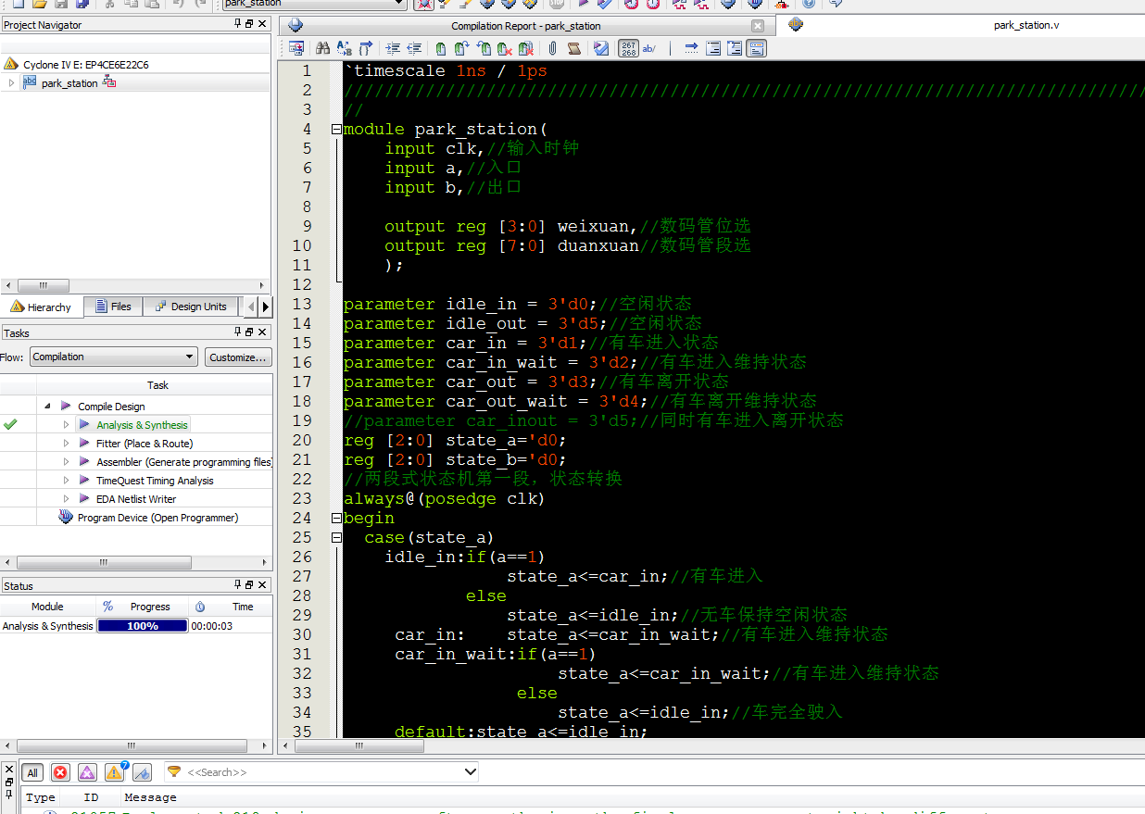The width and height of the screenshot is (1145, 814).
Task: Switch to the Files tab
Action: tap(112, 307)
